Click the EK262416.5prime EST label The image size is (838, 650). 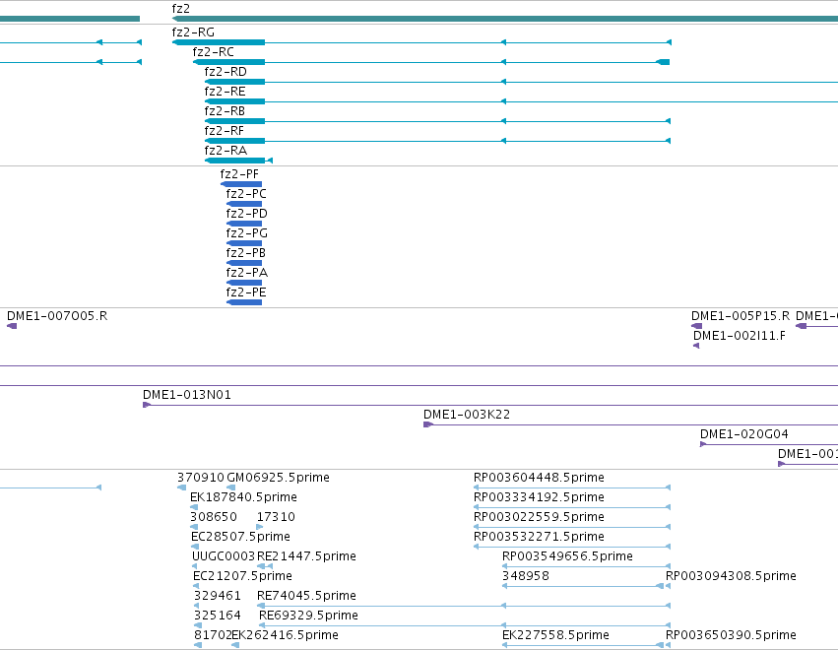(x=285, y=635)
